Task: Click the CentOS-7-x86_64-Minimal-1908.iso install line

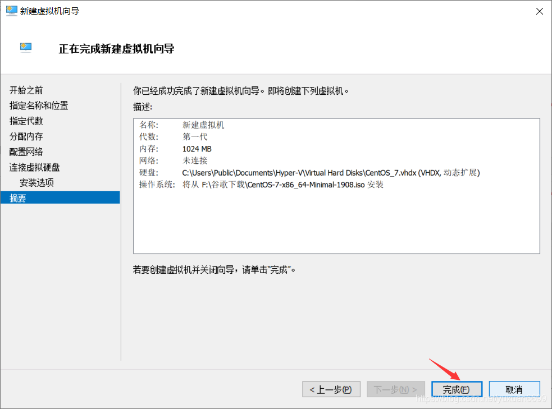Action: tap(282, 185)
